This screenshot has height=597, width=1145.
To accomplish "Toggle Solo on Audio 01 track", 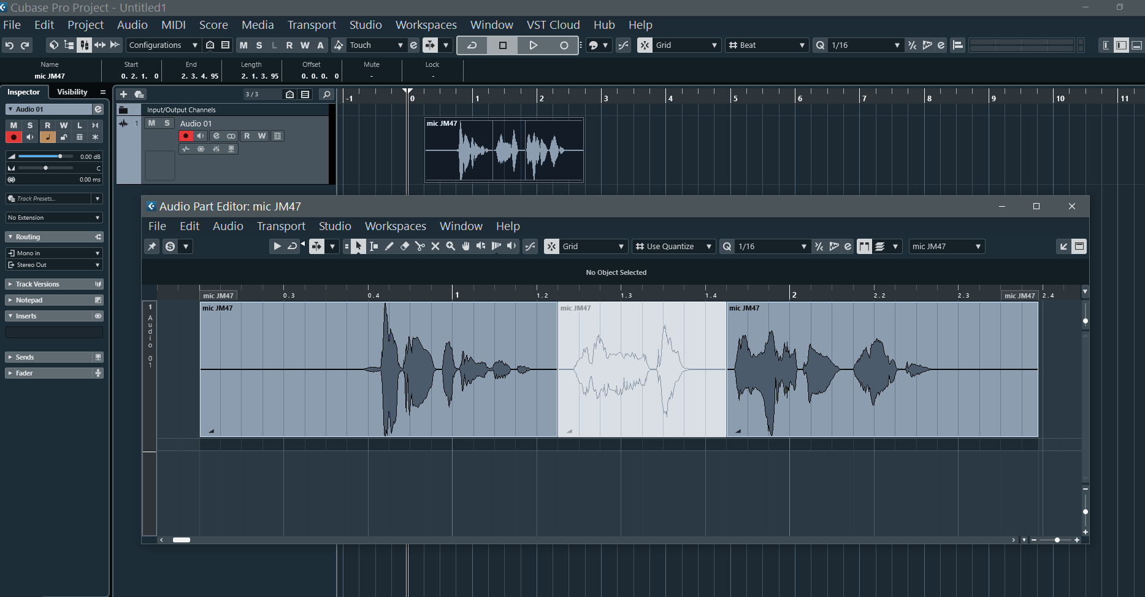I will (x=167, y=123).
